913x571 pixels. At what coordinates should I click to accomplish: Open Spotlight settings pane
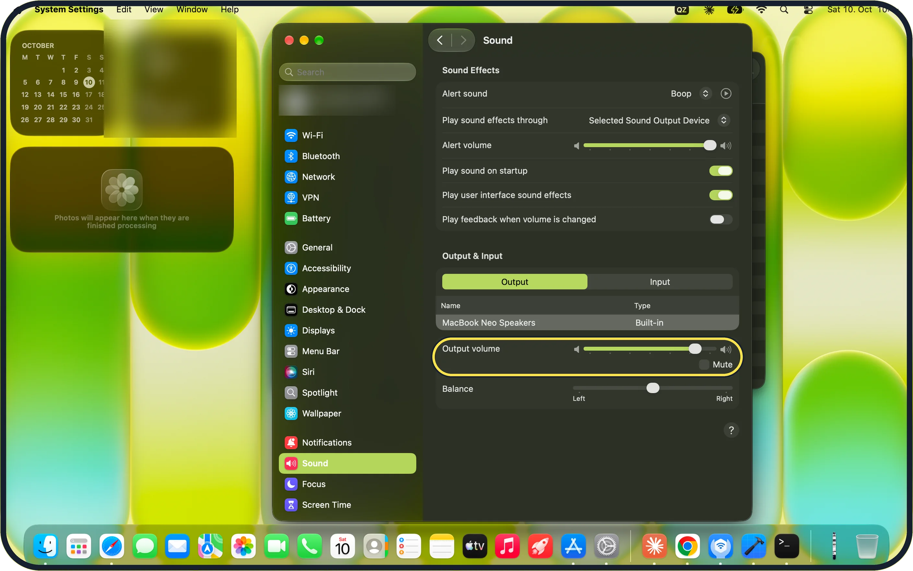347,393
